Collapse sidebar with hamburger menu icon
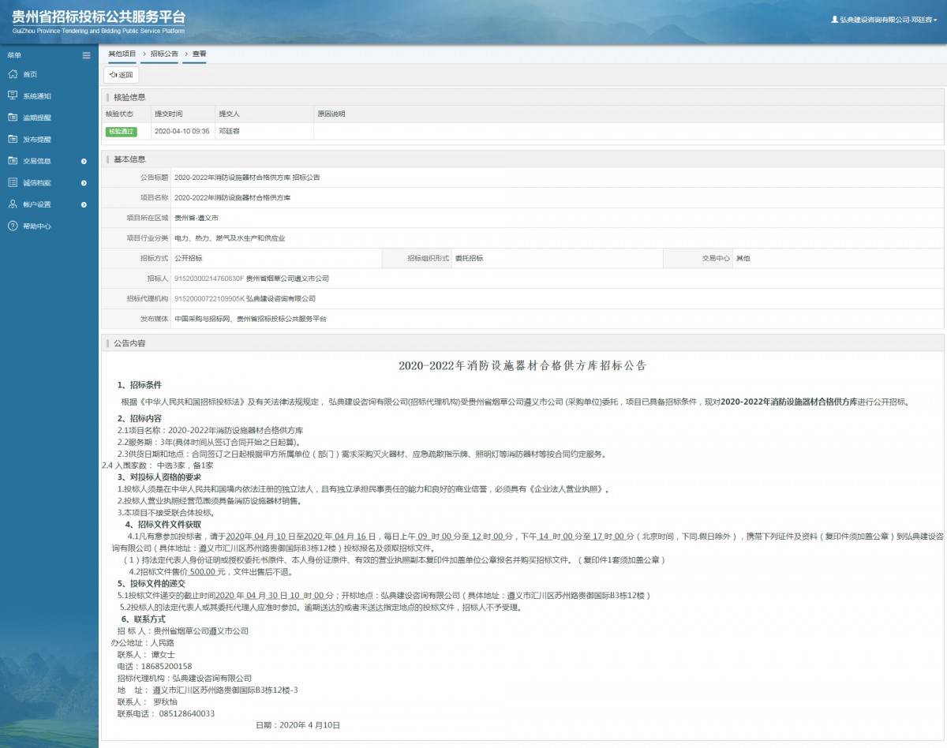947x748 pixels. 86,55
